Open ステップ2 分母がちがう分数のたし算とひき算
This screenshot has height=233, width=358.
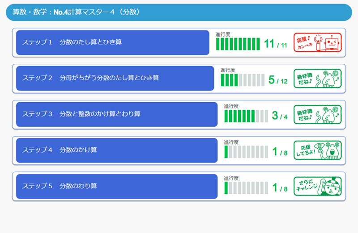(115, 79)
